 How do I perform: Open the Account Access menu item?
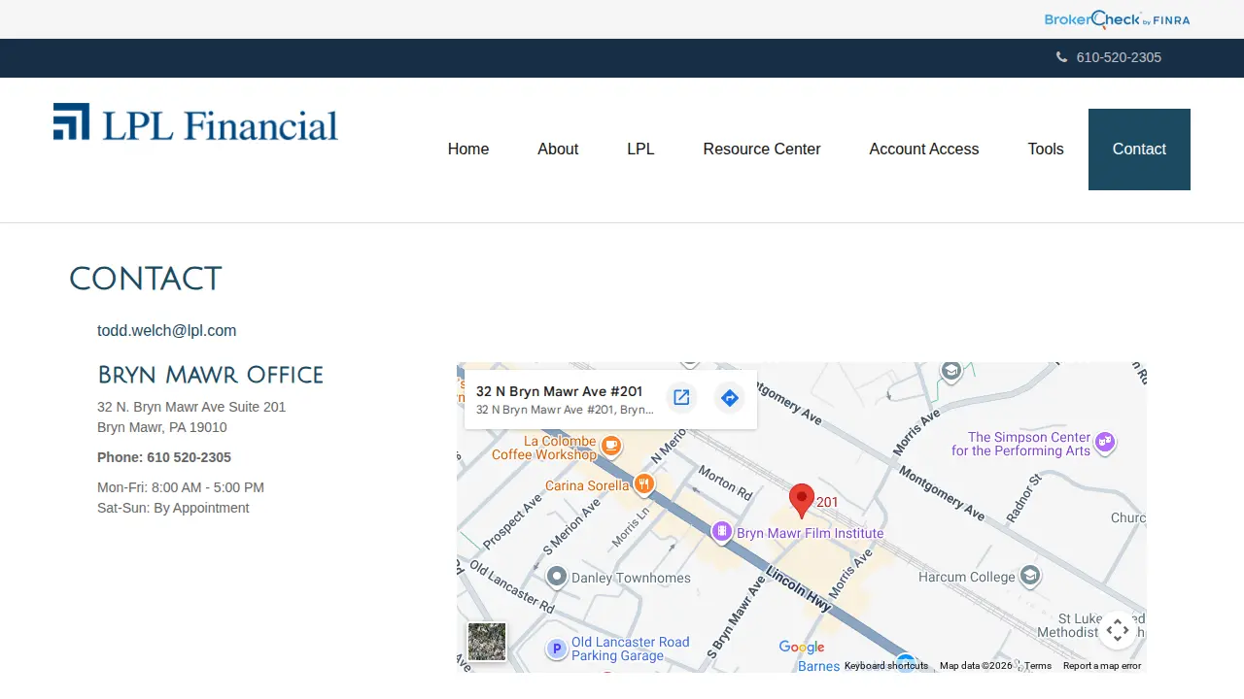924,149
